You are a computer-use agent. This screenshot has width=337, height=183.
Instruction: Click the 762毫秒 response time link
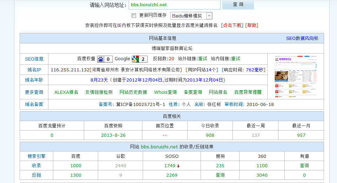(x=255, y=70)
